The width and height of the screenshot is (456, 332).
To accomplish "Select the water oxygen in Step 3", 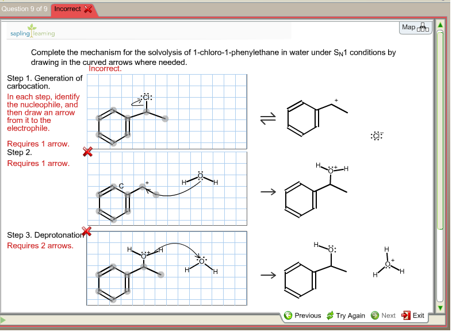I will coord(202,261).
